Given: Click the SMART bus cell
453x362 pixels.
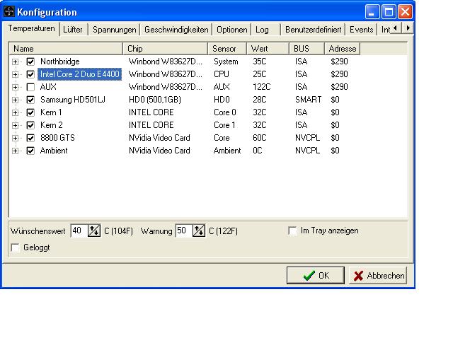Looking at the screenshot, I should click(309, 100).
